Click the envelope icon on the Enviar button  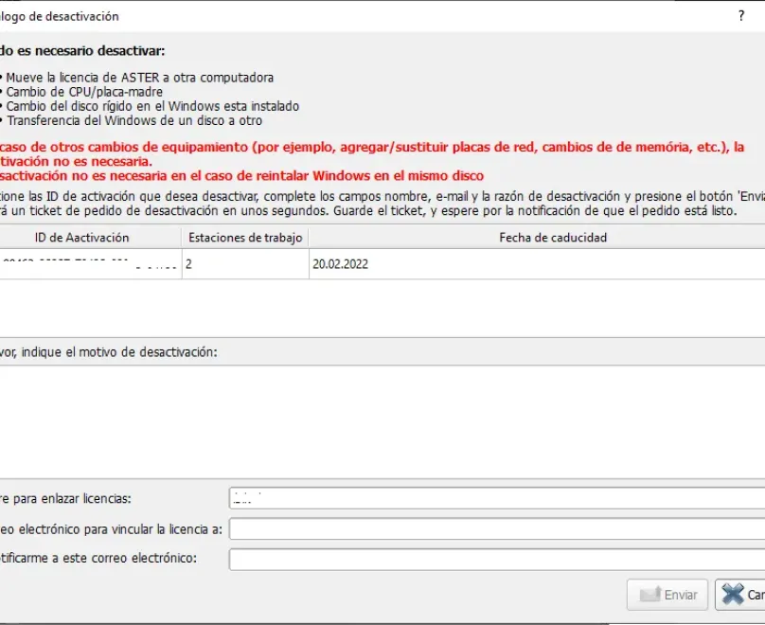[x=651, y=595]
